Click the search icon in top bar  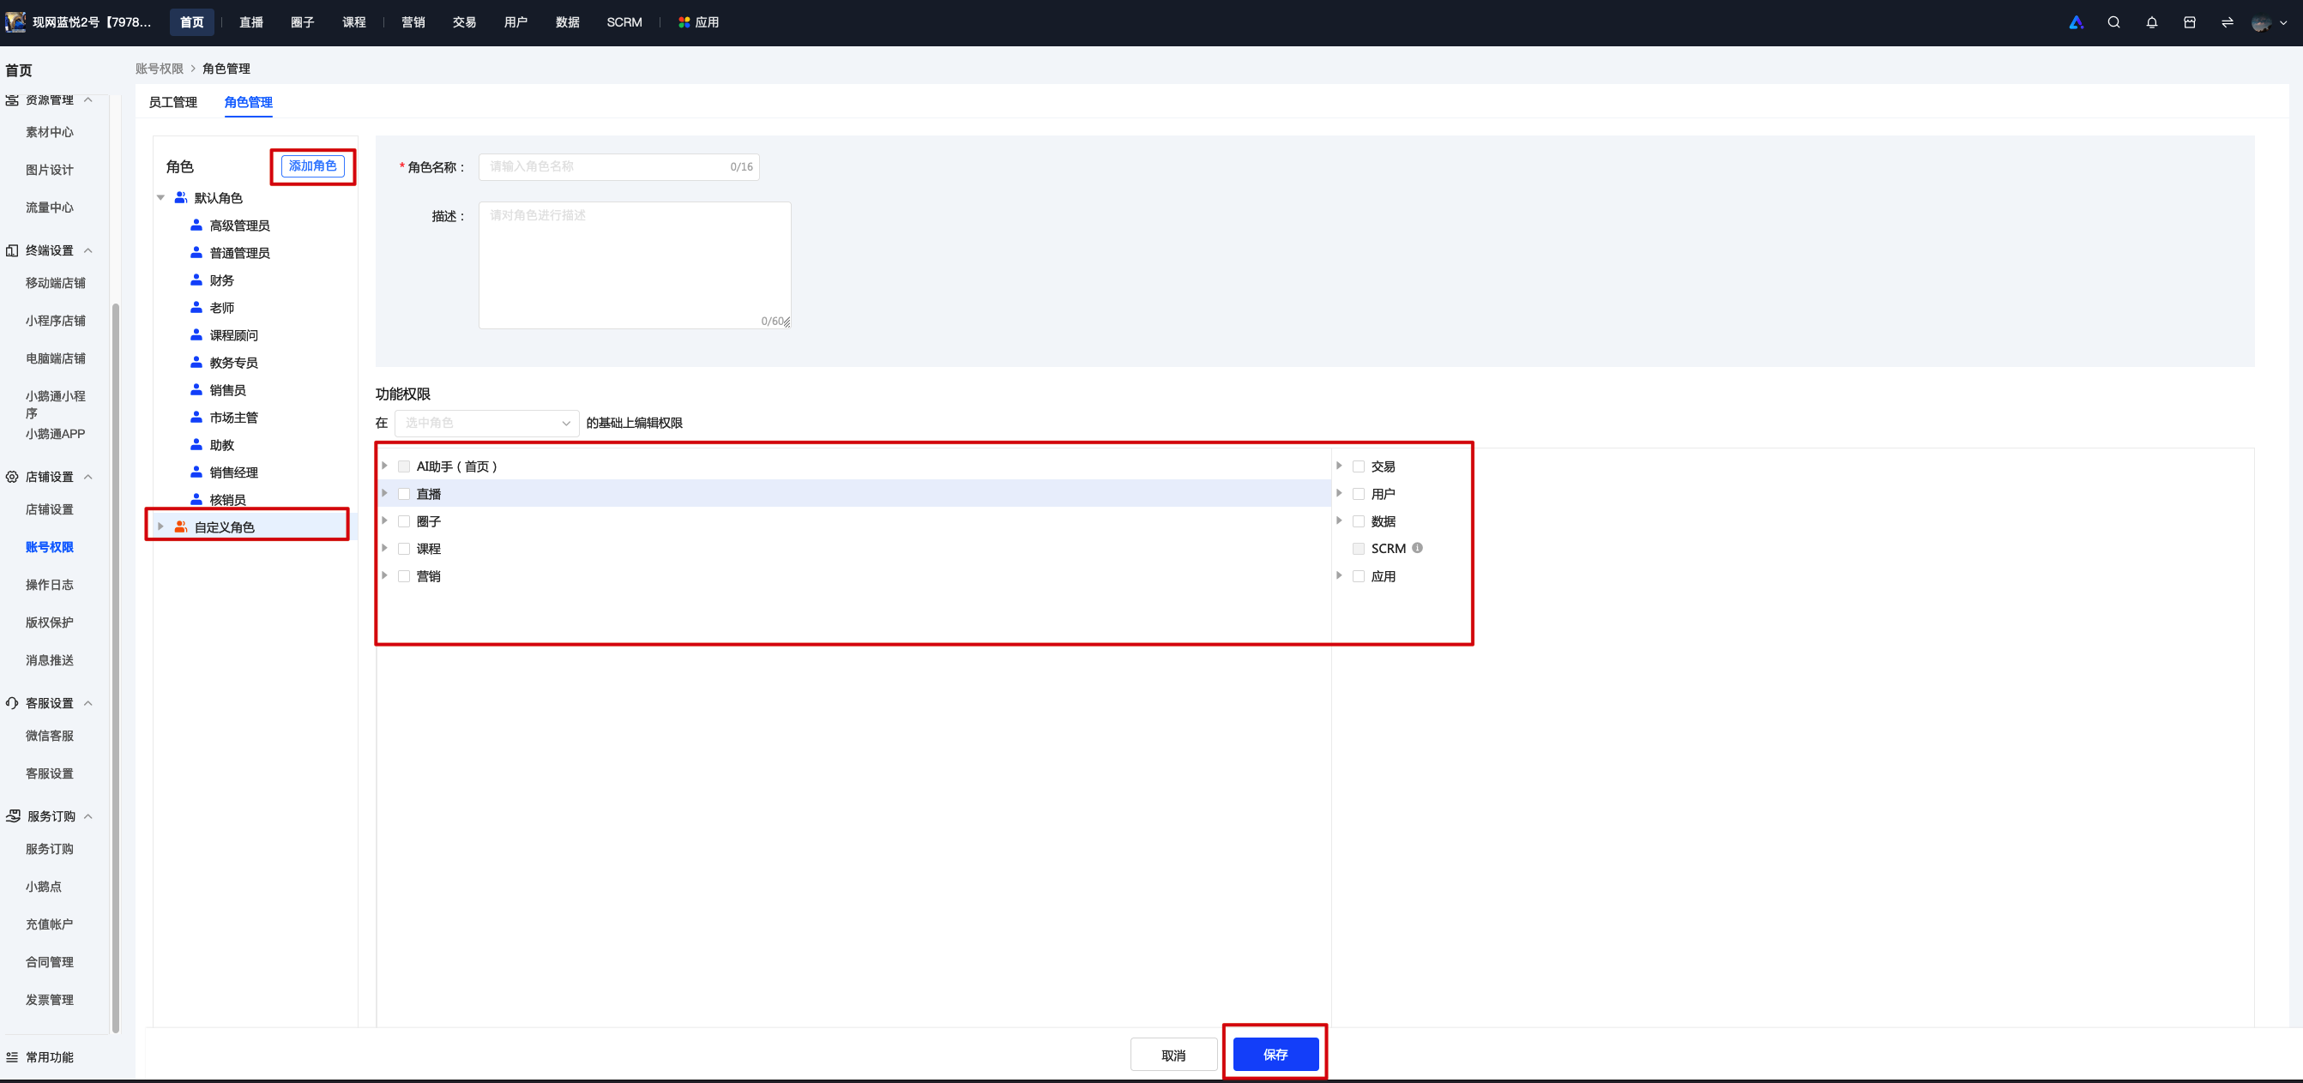pos(2113,22)
